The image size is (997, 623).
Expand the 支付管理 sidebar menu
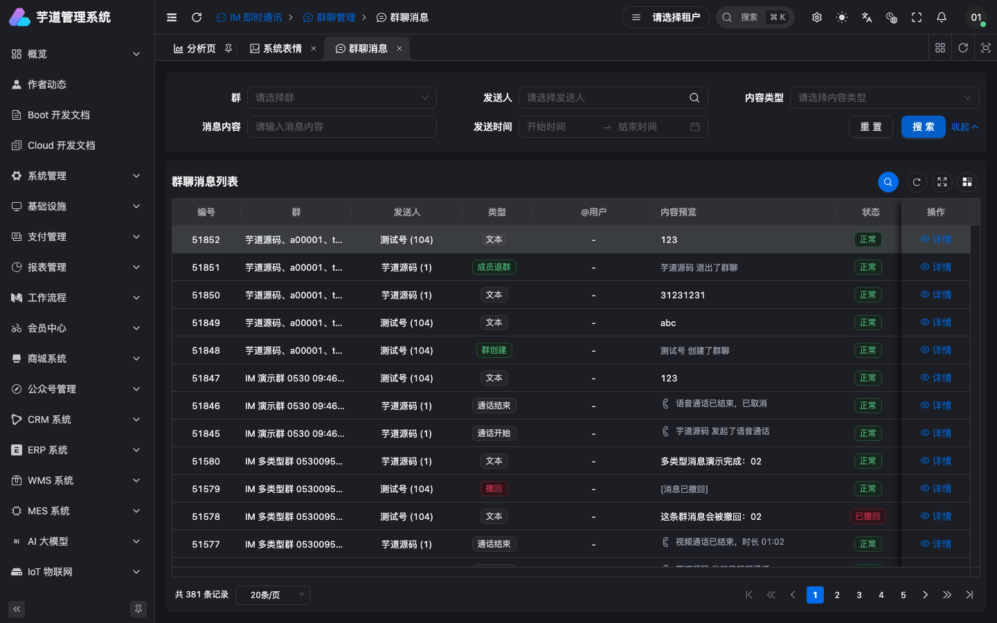[x=77, y=237]
